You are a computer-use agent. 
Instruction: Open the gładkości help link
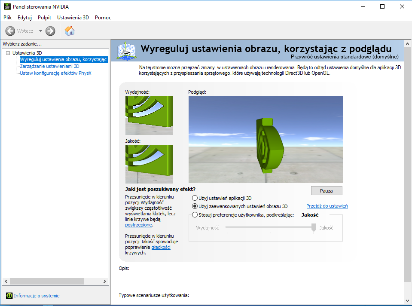(161, 247)
